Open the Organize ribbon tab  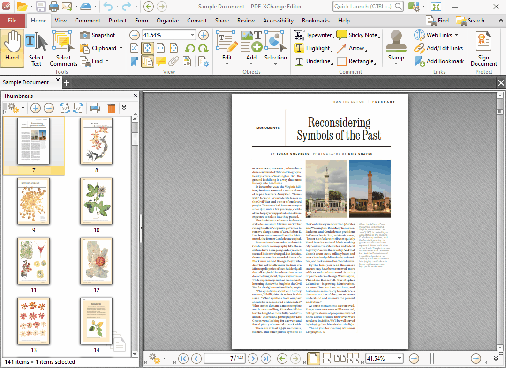click(167, 21)
